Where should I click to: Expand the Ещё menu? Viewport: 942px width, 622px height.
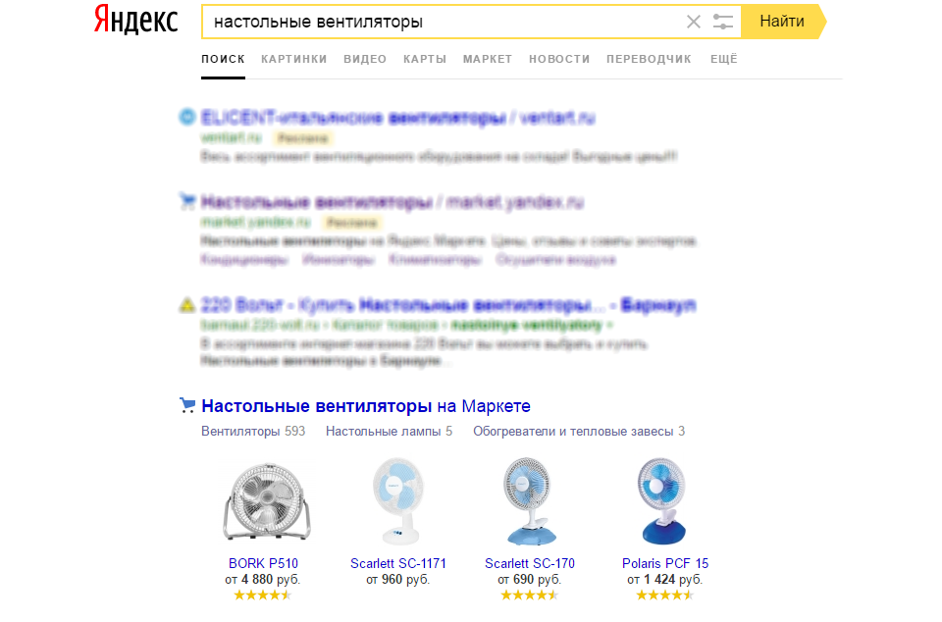pyautogui.click(x=723, y=59)
